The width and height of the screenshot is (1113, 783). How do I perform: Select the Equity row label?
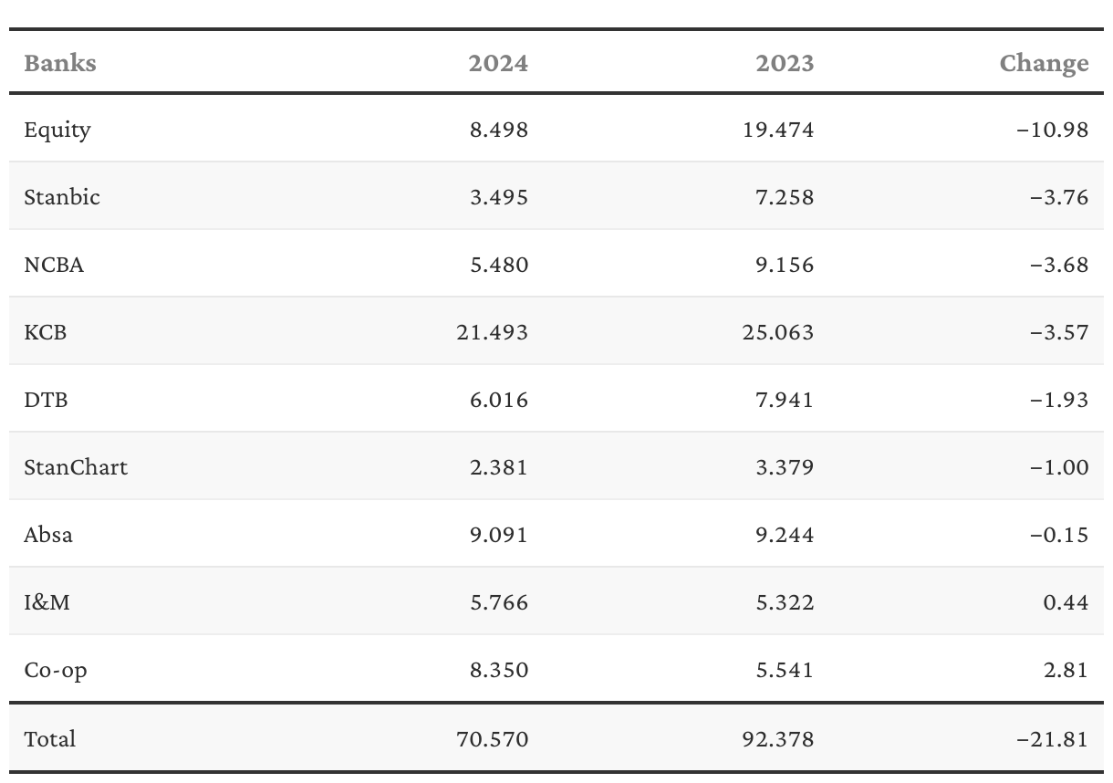coord(57,130)
